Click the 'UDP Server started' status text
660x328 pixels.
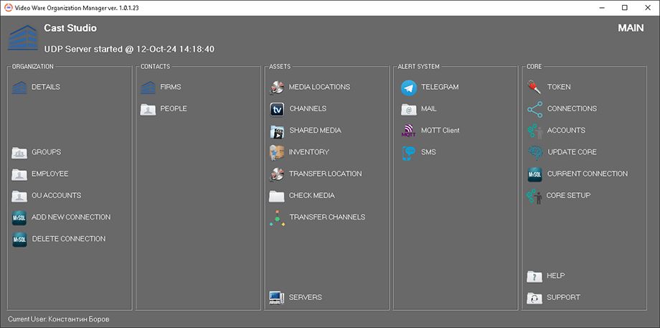(x=129, y=50)
